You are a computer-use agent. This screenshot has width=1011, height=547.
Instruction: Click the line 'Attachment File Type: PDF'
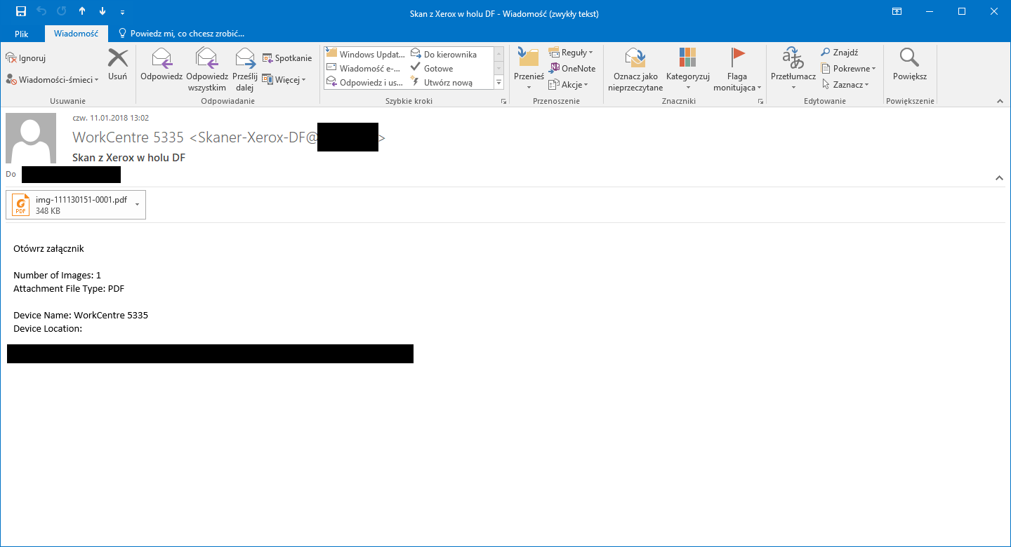(69, 288)
